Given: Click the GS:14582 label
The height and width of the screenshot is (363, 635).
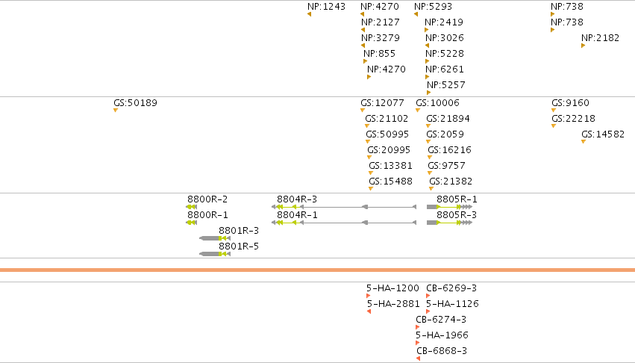Looking at the screenshot, I should pos(603,134).
